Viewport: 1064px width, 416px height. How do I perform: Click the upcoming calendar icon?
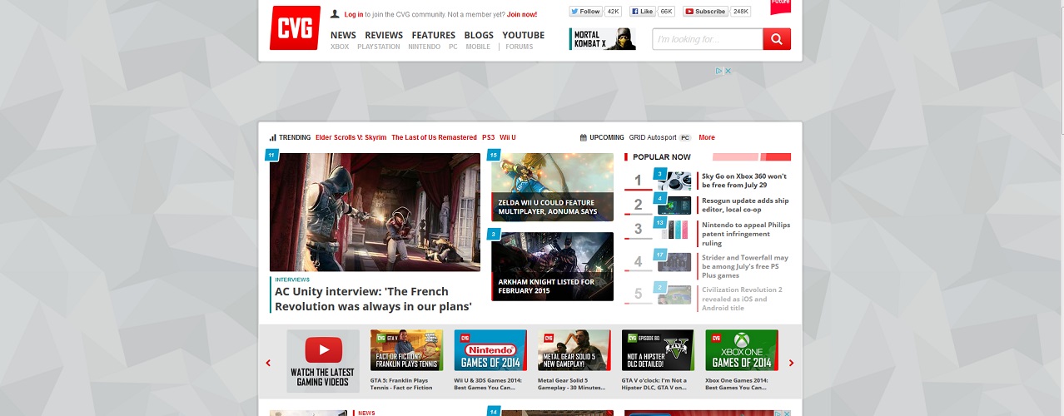(x=583, y=137)
